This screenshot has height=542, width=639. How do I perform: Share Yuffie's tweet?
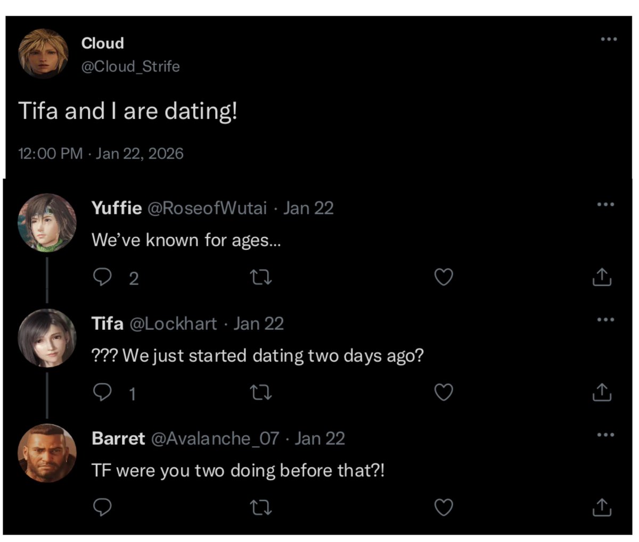click(602, 277)
